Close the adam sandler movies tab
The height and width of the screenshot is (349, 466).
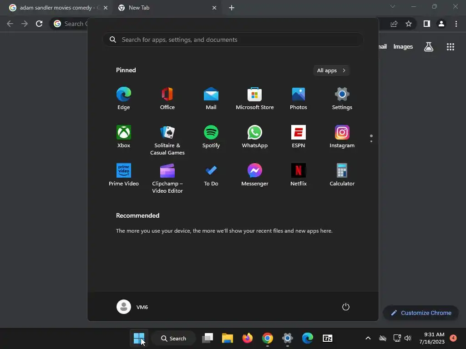point(106,8)
